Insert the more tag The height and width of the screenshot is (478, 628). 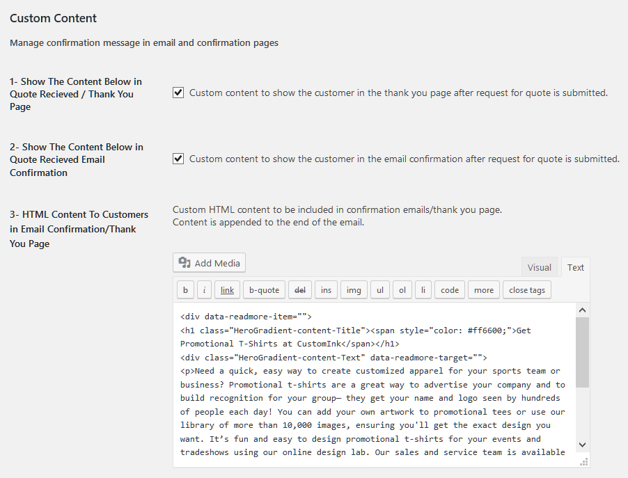pos(484,290)
